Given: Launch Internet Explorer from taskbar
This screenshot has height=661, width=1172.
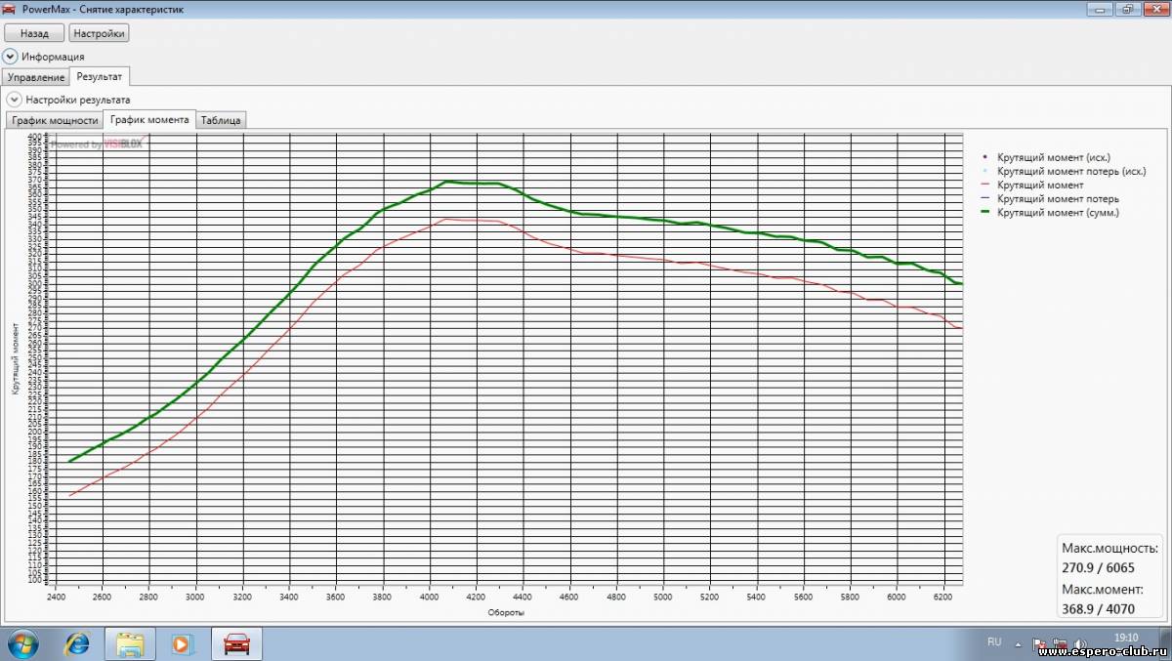Looking at the screenshot, I should click(76, 644).
